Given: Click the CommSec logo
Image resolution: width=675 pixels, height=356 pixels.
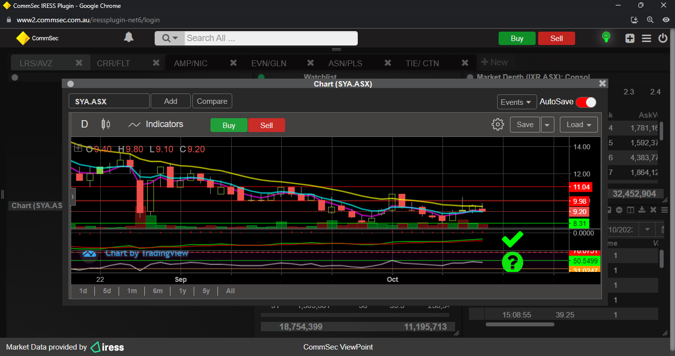Looking at the screenshot, I should [37, 38].
